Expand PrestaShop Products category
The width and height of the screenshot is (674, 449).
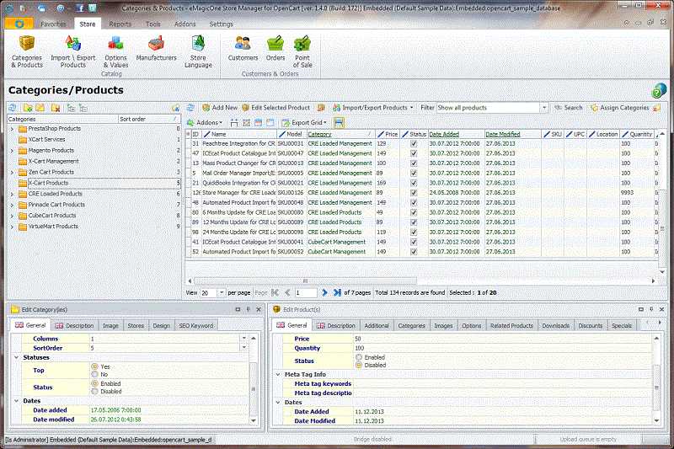tap(12, 129)
